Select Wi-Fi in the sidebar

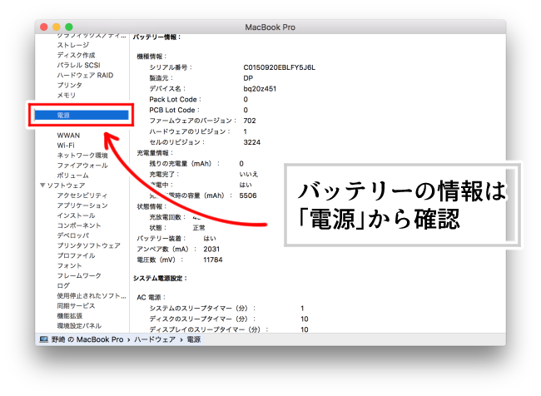66,146
